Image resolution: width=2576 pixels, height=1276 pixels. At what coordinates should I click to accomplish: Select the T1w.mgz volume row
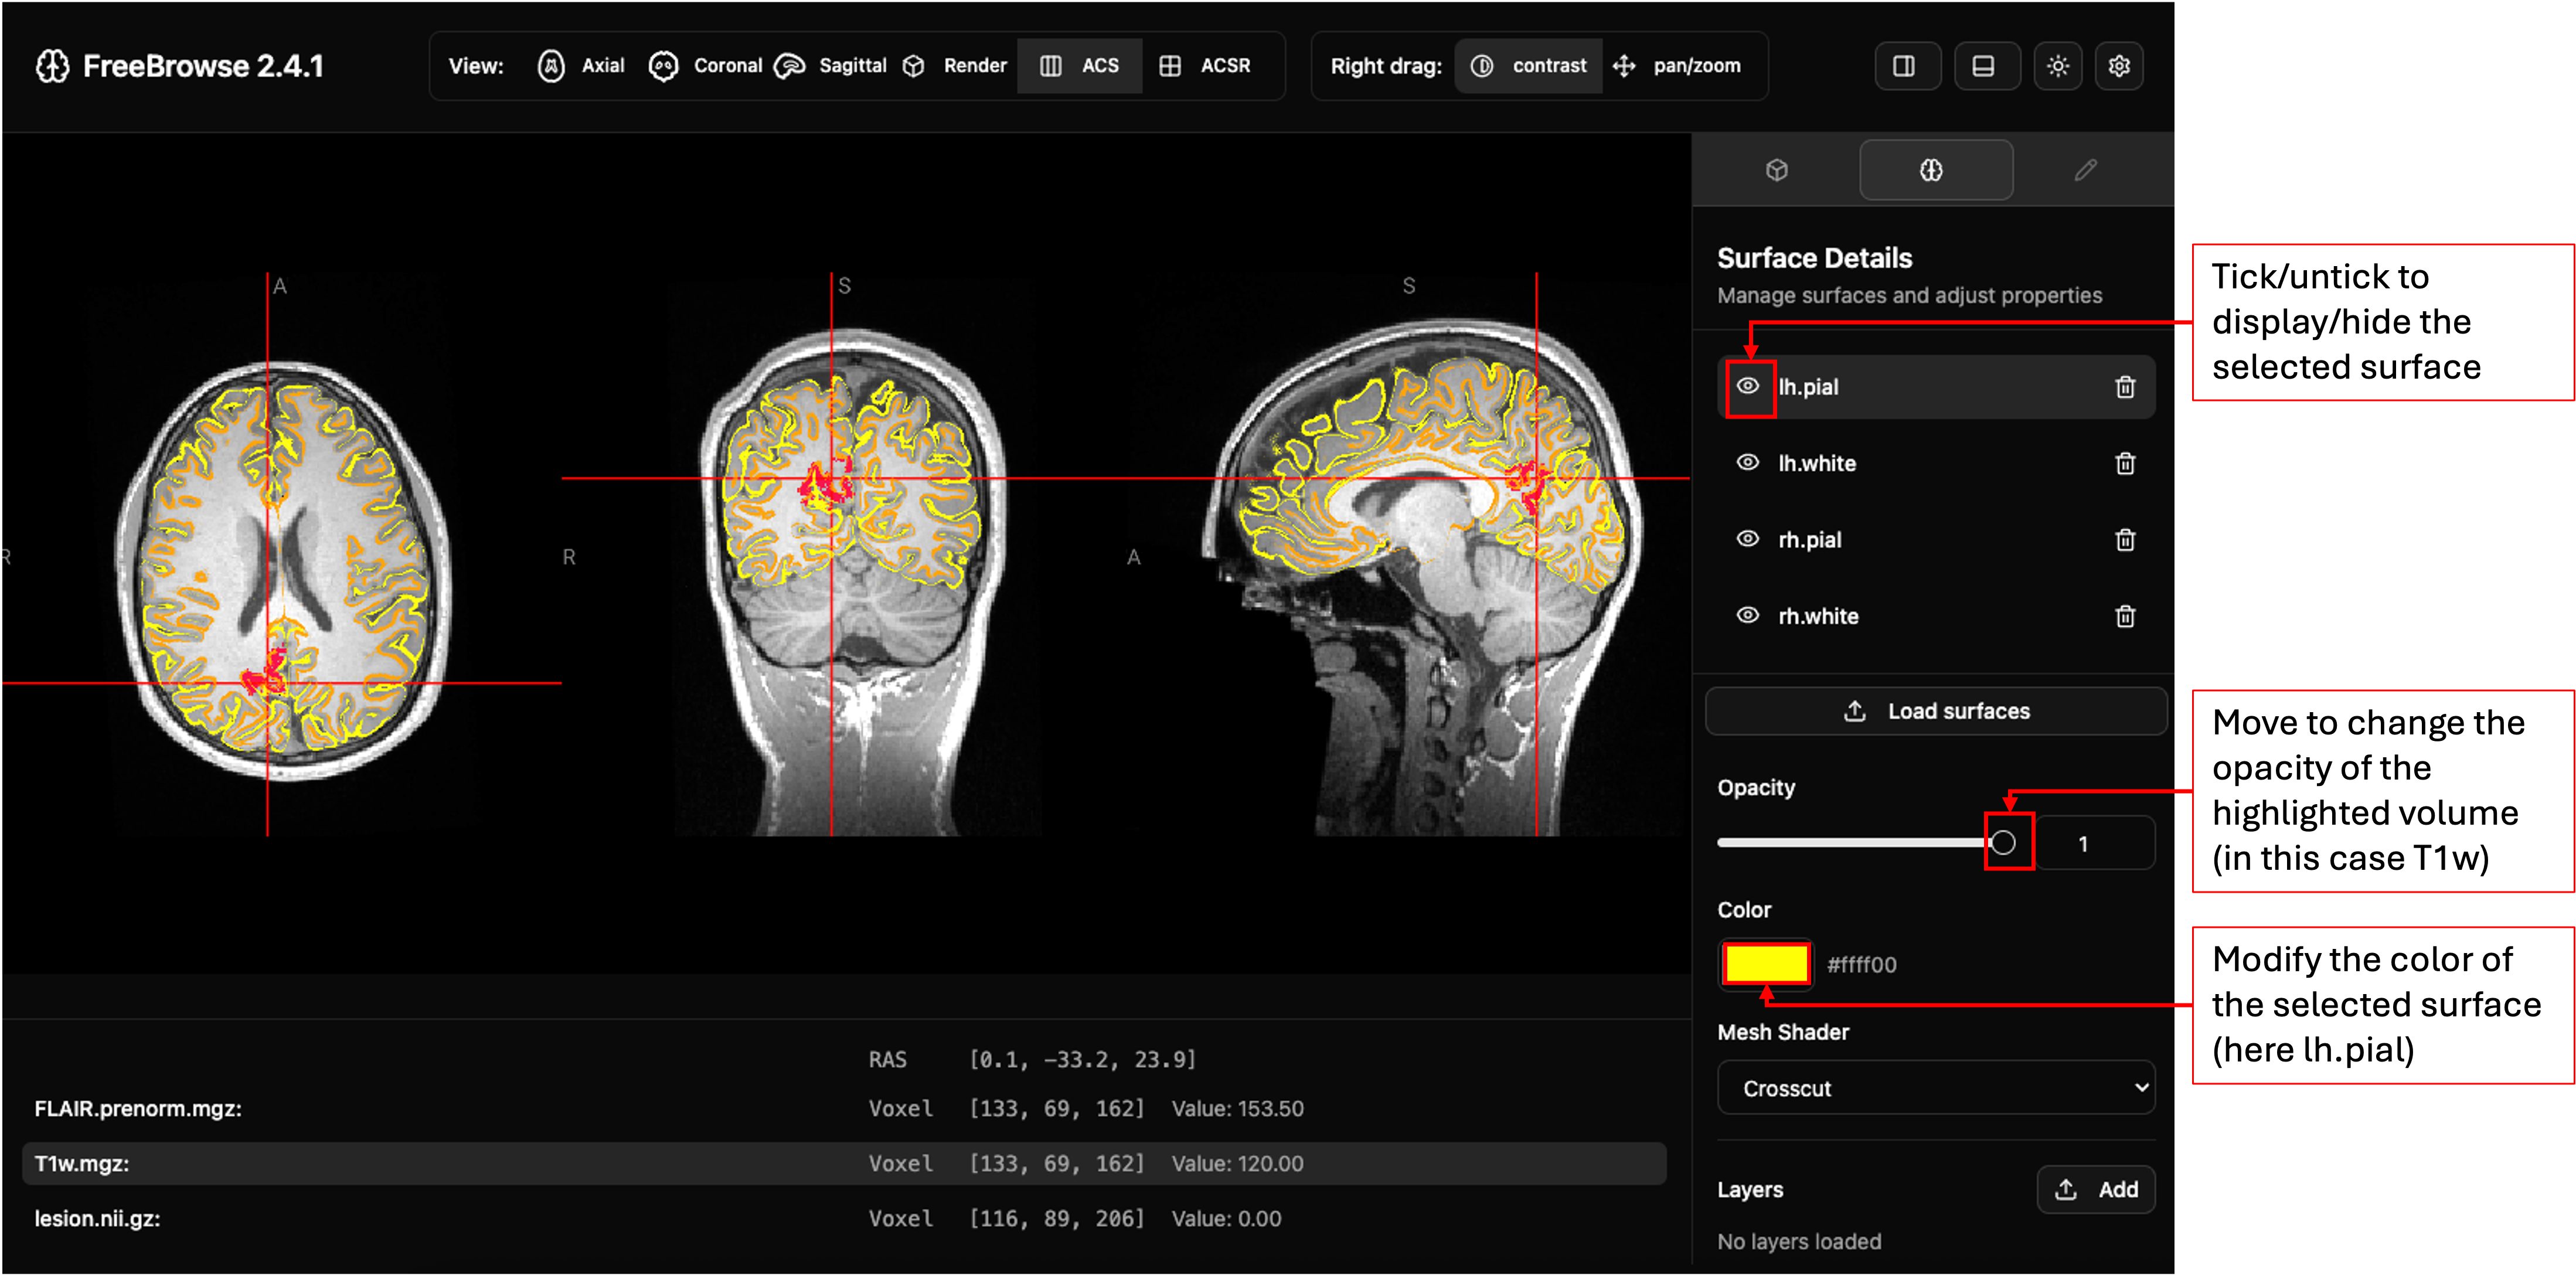(844, 1164)
